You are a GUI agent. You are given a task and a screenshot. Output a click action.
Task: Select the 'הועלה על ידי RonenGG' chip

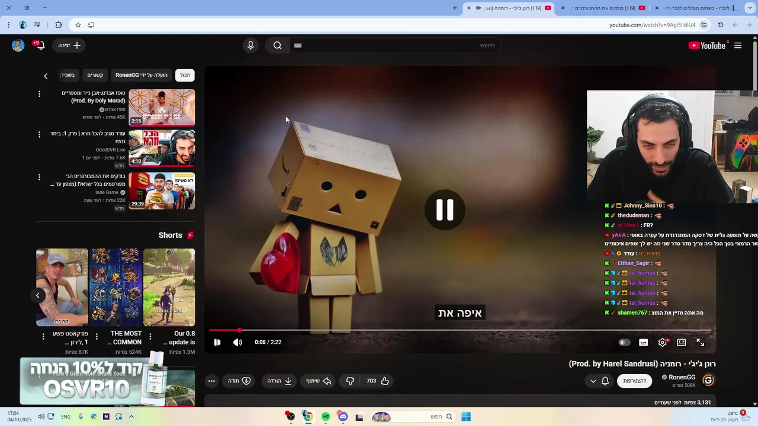[x=142, y=75]
